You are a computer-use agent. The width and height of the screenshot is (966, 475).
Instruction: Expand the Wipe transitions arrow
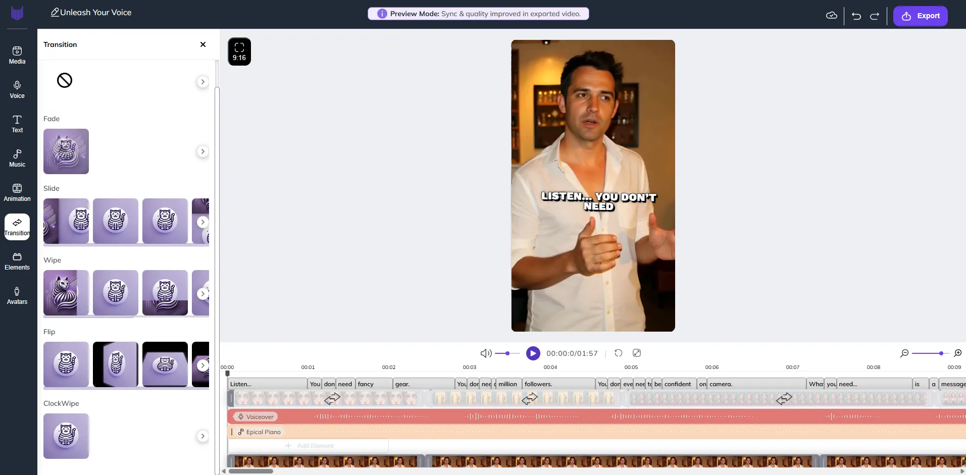click(x=202, y=294)
